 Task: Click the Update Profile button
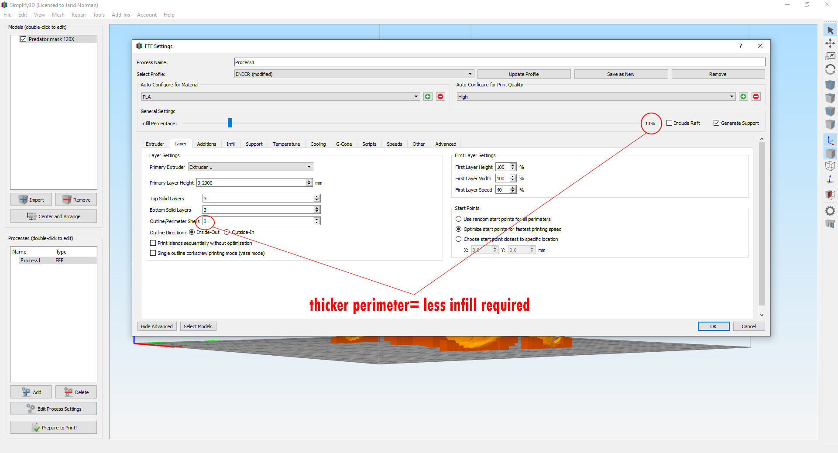pyautogui.click(x=524, y=74)
